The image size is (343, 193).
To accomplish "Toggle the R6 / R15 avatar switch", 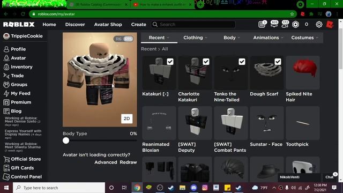I will pyautogui.click(x=123, y=39).
